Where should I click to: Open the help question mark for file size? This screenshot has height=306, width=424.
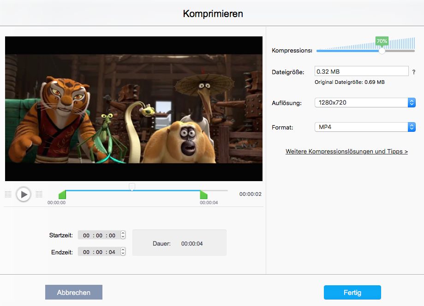click(414, 72)
